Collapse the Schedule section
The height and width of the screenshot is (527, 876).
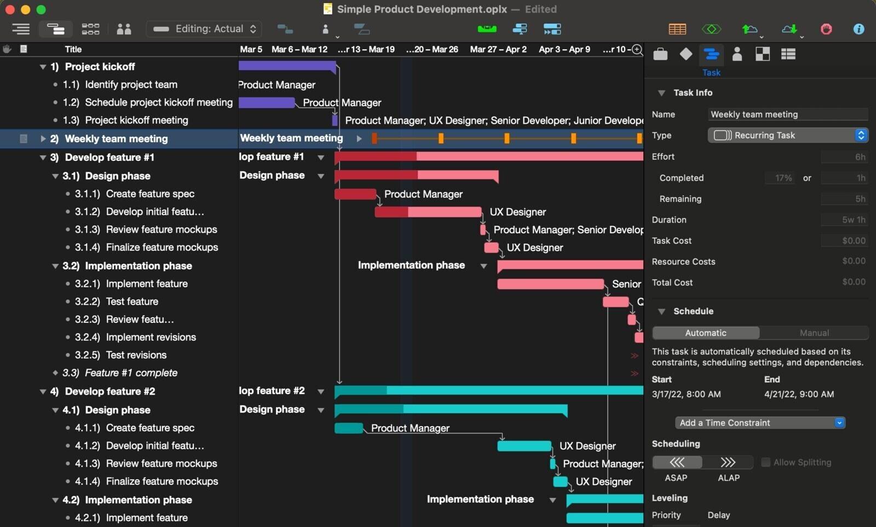click(x=661, y=311)
